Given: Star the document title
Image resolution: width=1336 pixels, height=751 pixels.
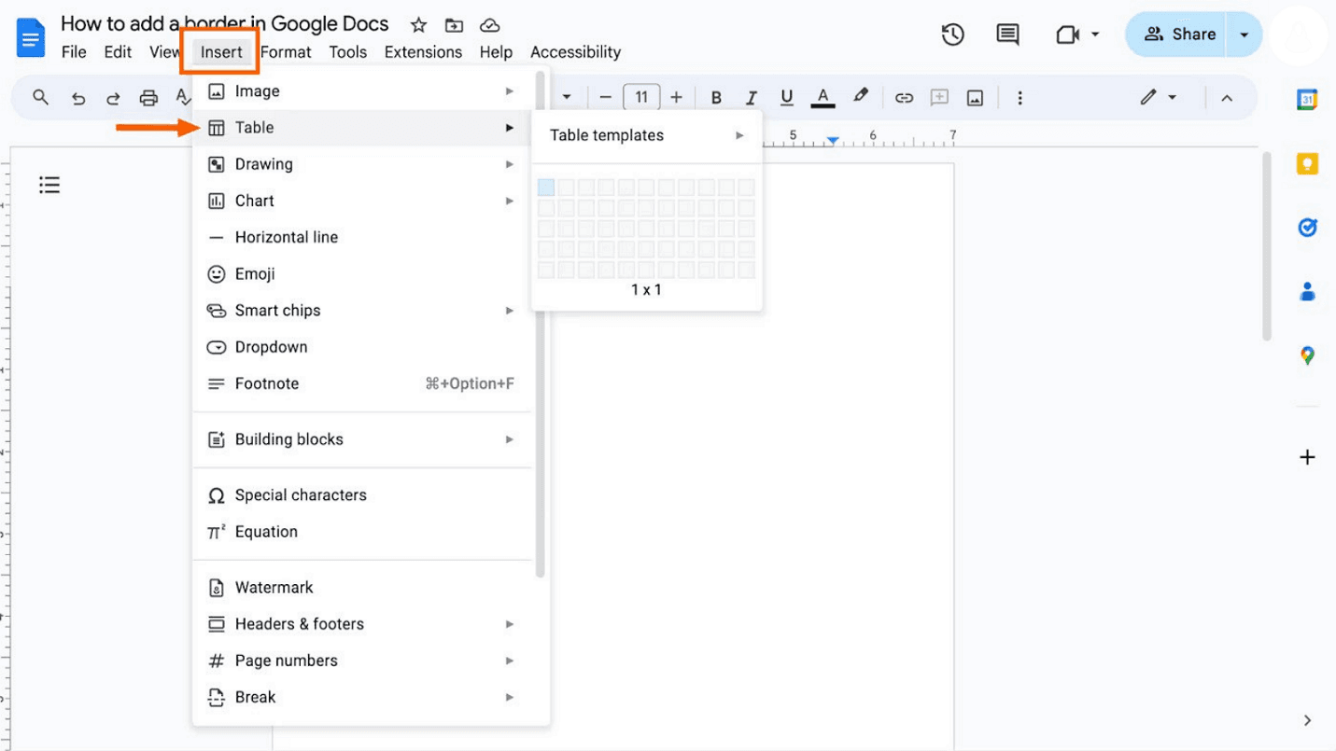Looking at the screenshot, I should (418, 25).
